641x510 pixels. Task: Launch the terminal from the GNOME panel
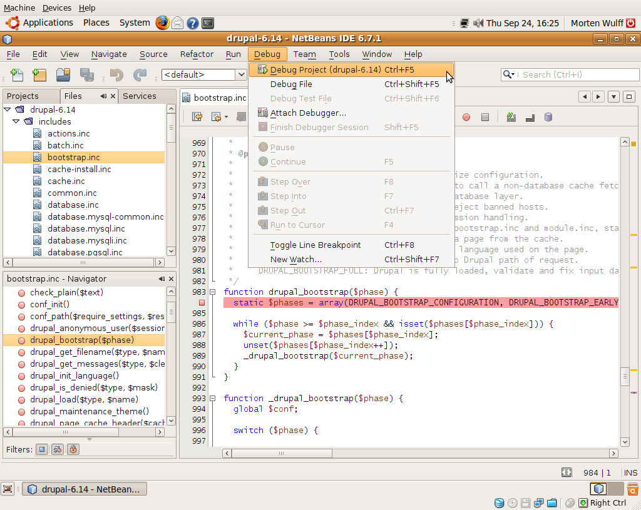(208, 23)
